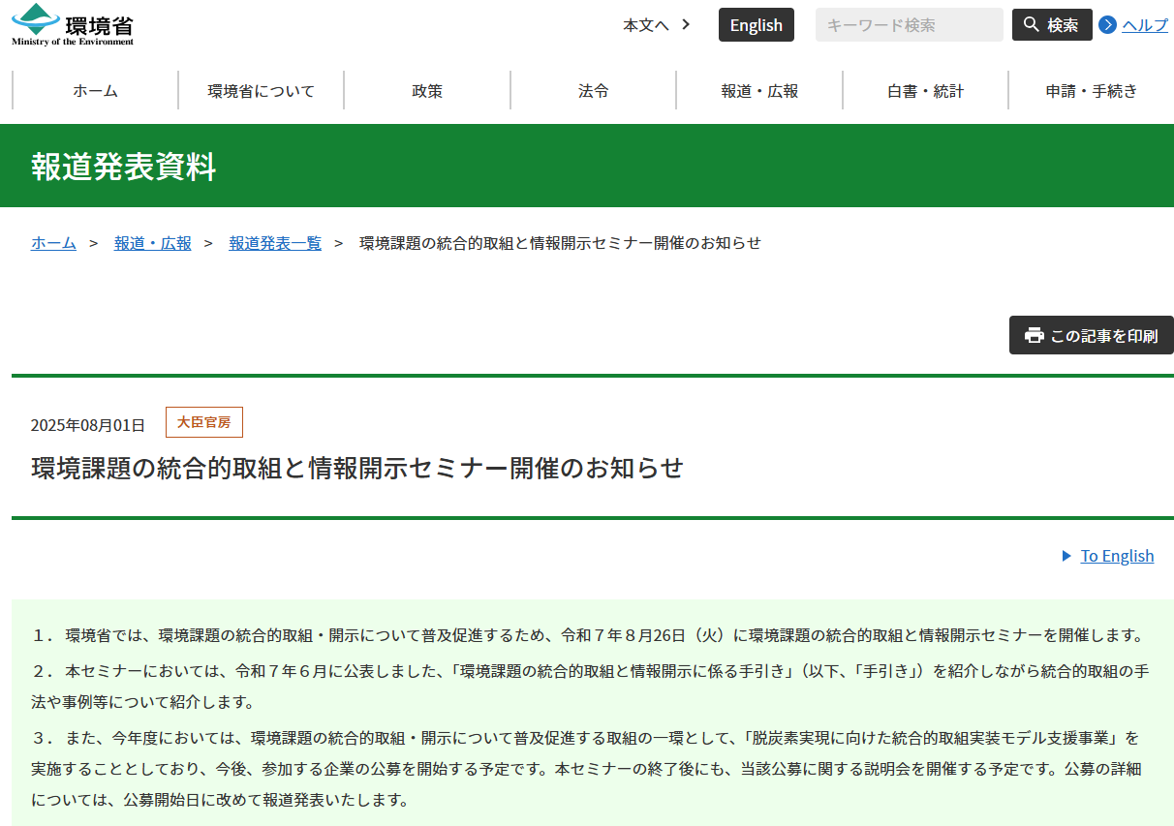Image resolution: width=1174 pixels, height=826 pixels.
Task: Open the 報道・広報 navigation item
Action: pyautogui.click(x=759, y=91)
